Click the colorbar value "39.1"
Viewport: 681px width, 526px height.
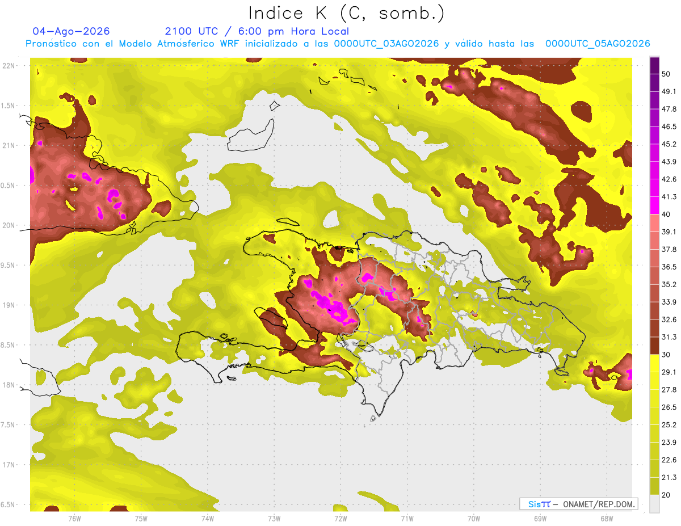click(x=669, y=232)
